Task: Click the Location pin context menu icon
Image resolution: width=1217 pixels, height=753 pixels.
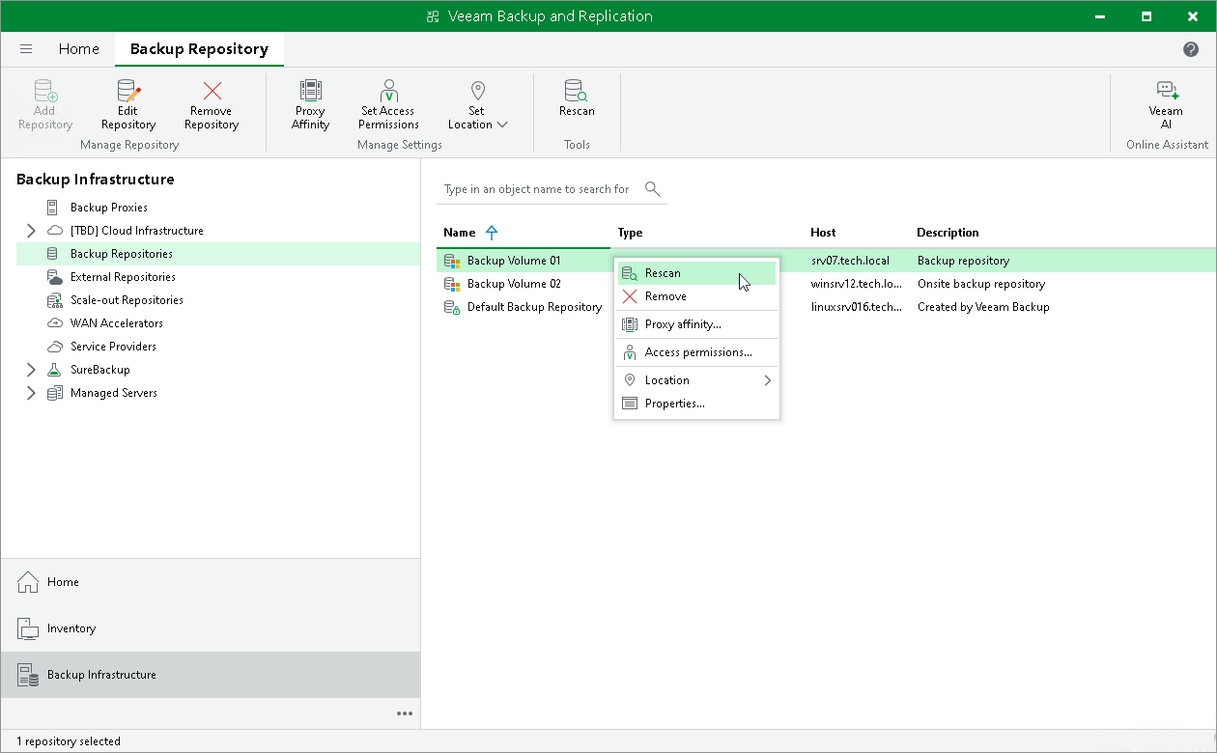Action: (630, 380)
